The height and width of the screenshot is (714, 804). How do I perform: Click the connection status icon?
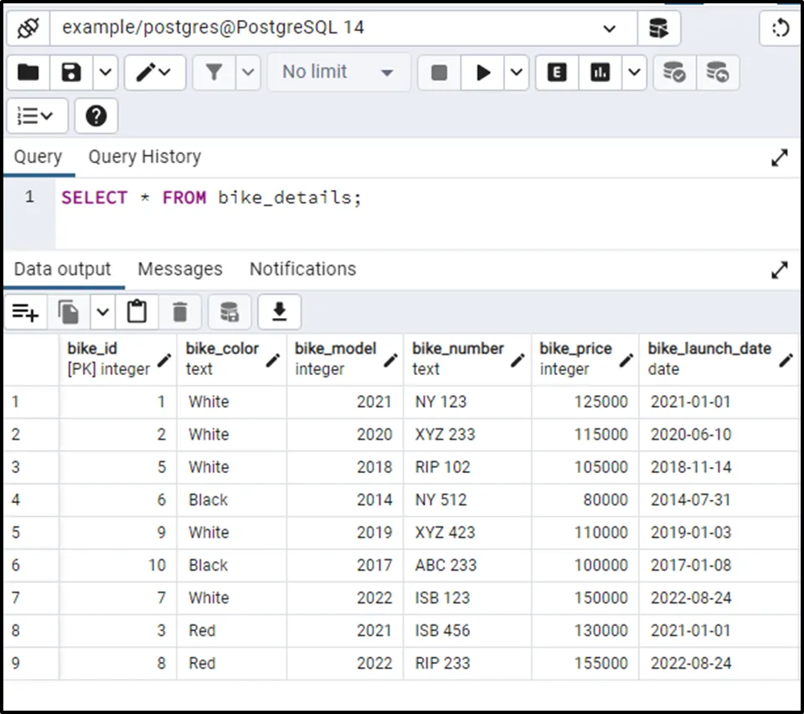tap(28, 28)
